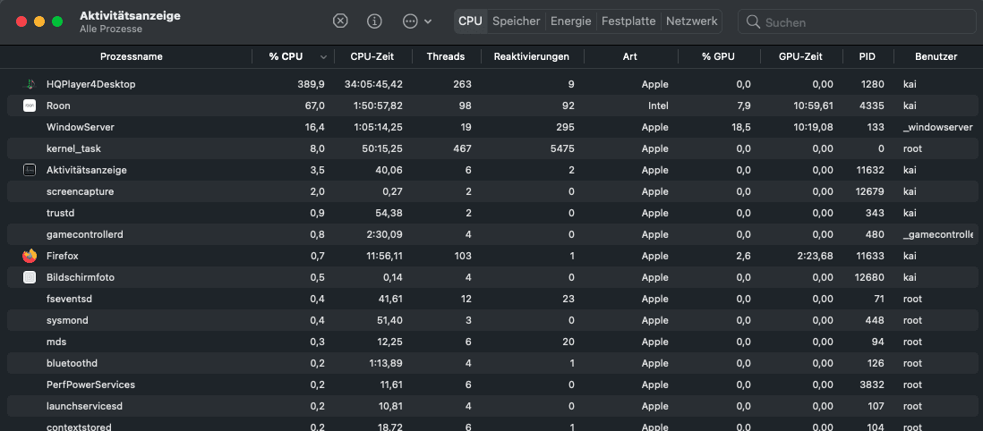Sort by the % GPU column header

coord(718,56)
